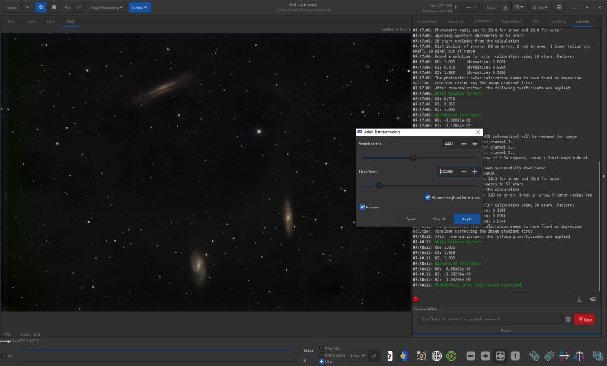Rotate the image clockwise
This screenshot has height=366, width=607.
coord(550,355)
